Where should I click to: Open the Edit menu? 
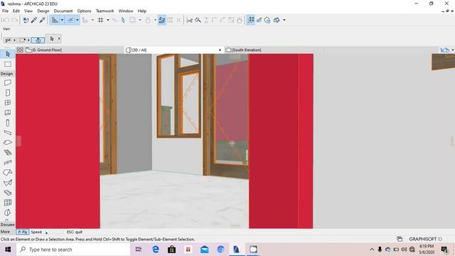point(16,11)
